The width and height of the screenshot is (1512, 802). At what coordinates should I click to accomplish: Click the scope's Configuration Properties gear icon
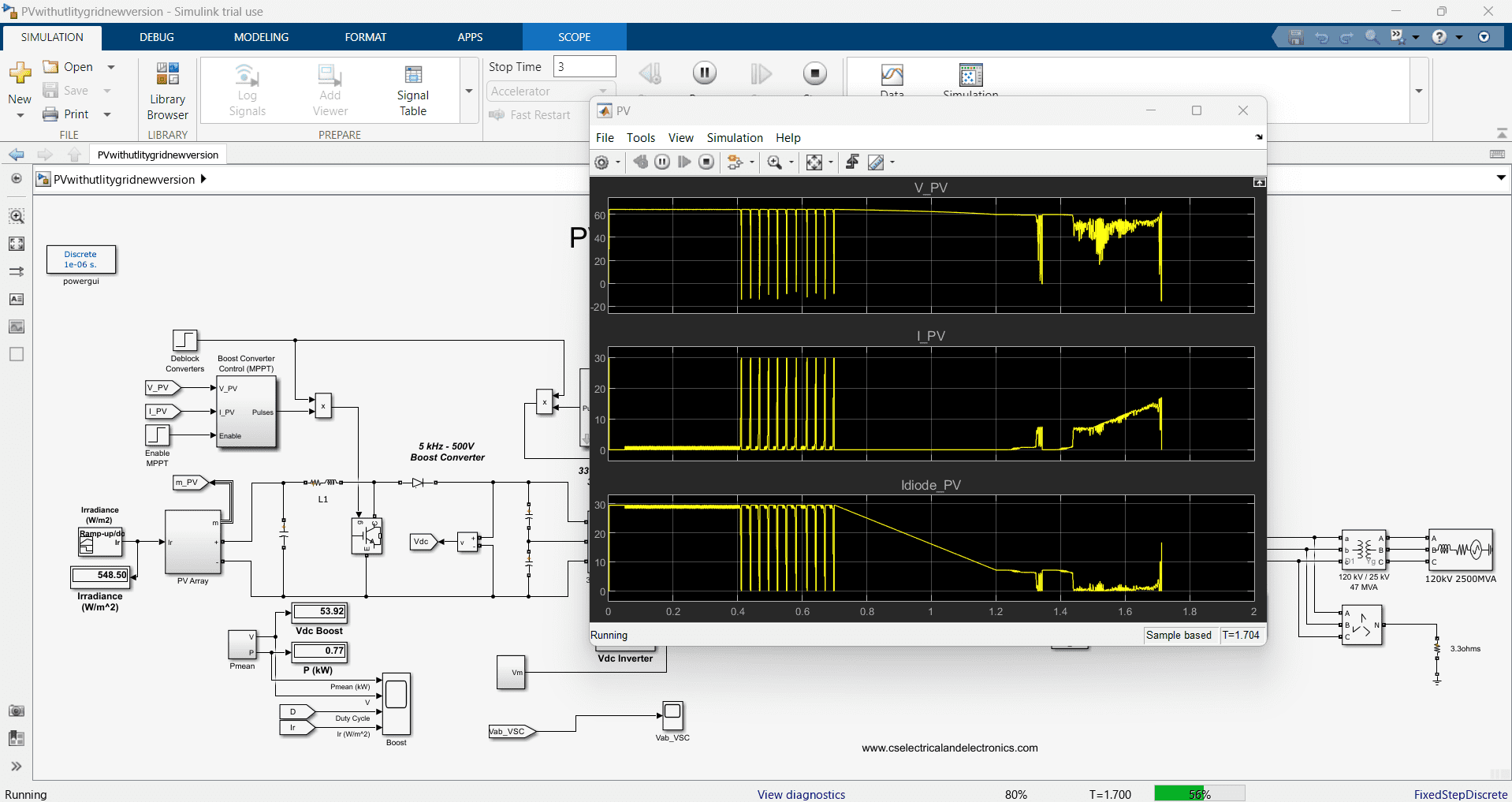point(602,162)
